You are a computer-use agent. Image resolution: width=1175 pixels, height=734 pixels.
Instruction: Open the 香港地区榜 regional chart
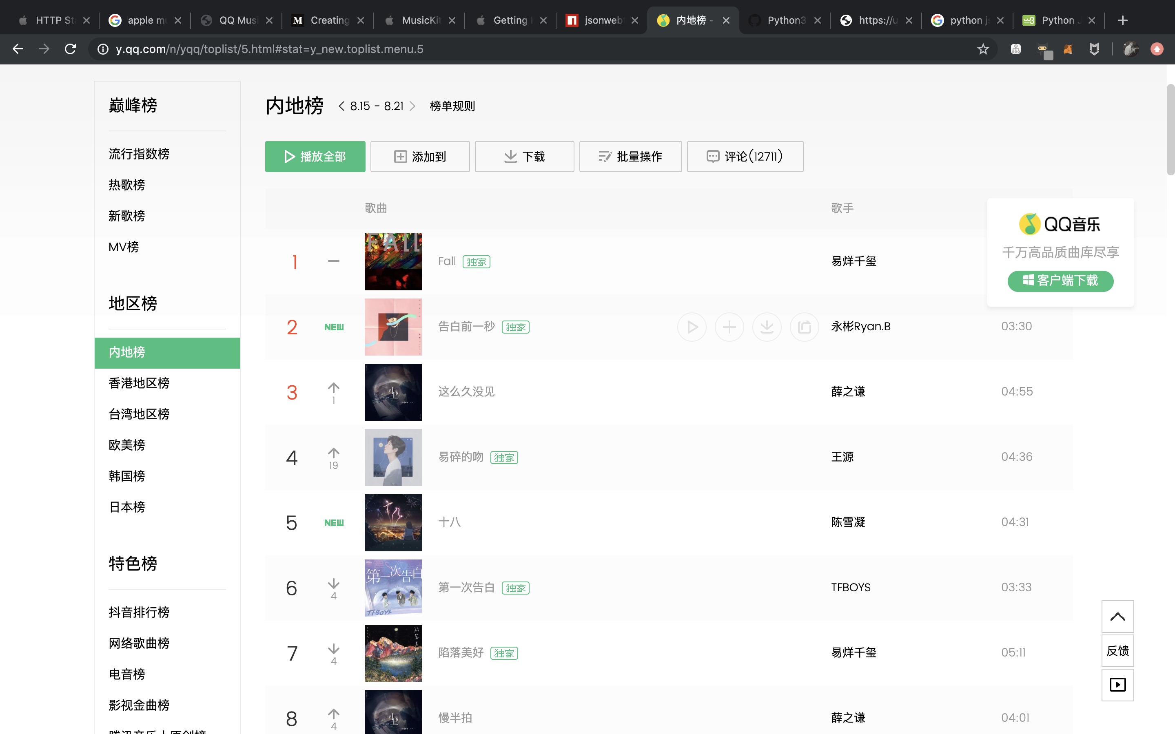tap(139, 383)
